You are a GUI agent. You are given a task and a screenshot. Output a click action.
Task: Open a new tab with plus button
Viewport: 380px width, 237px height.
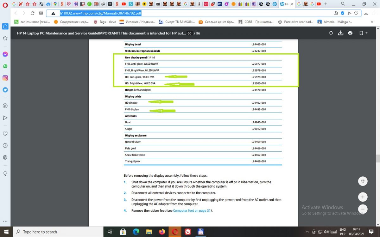(326, 4)
